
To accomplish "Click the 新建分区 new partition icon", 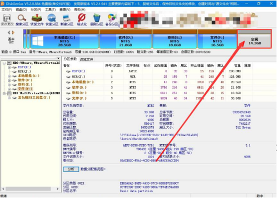I will point(67,20).
